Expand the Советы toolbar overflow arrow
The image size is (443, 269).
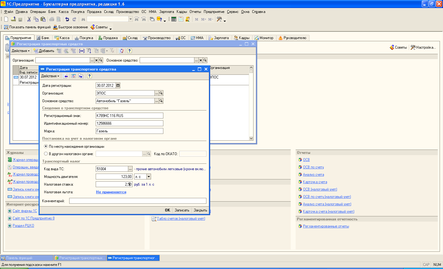pos(110,29)
